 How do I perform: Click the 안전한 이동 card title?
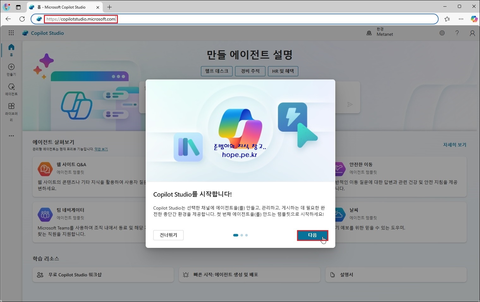click(361, 165)
